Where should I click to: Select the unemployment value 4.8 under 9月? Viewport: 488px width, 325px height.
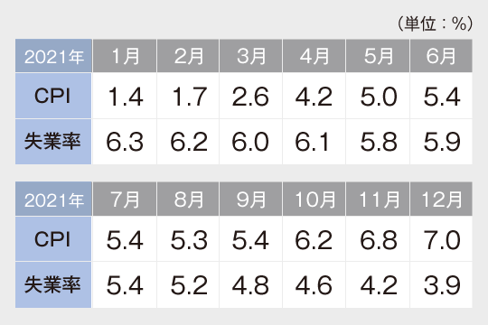[250, 285]
